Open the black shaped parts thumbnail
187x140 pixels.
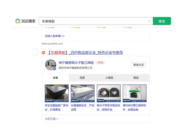tap(109, 93)
